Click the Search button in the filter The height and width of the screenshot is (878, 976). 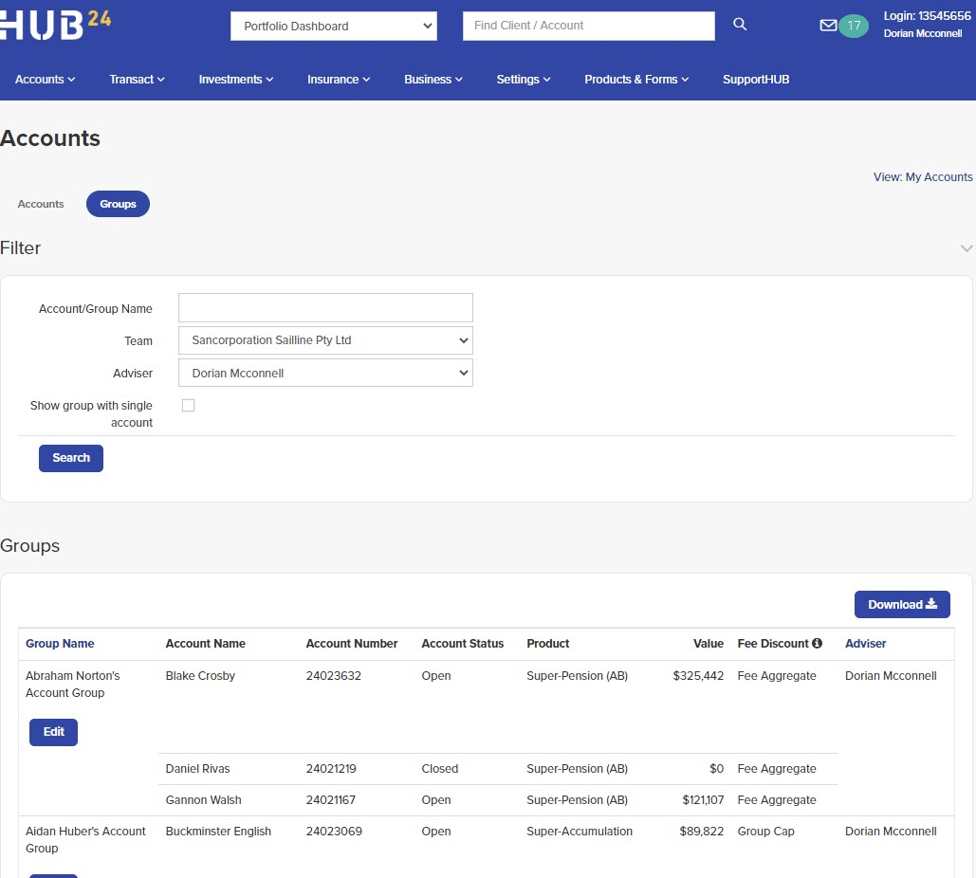70,458
